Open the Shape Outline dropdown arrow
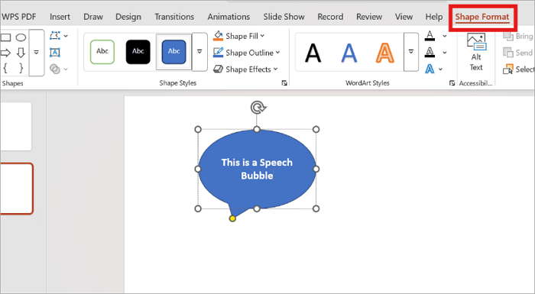 (277, 53)
